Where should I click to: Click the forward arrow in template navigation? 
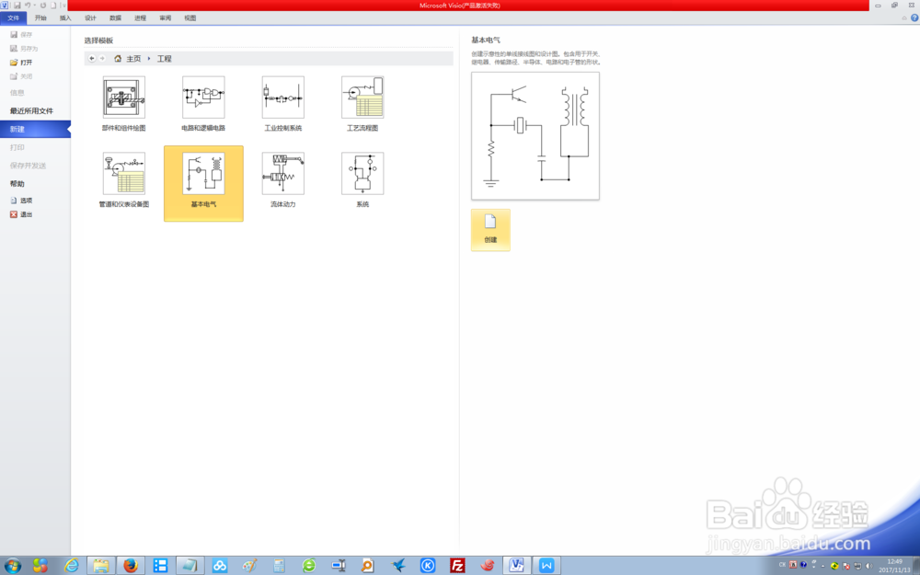pos(102,58)
